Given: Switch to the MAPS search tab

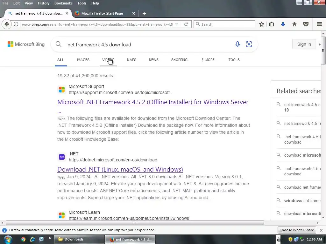Looking at the screenshot, I should coord(131,60).
